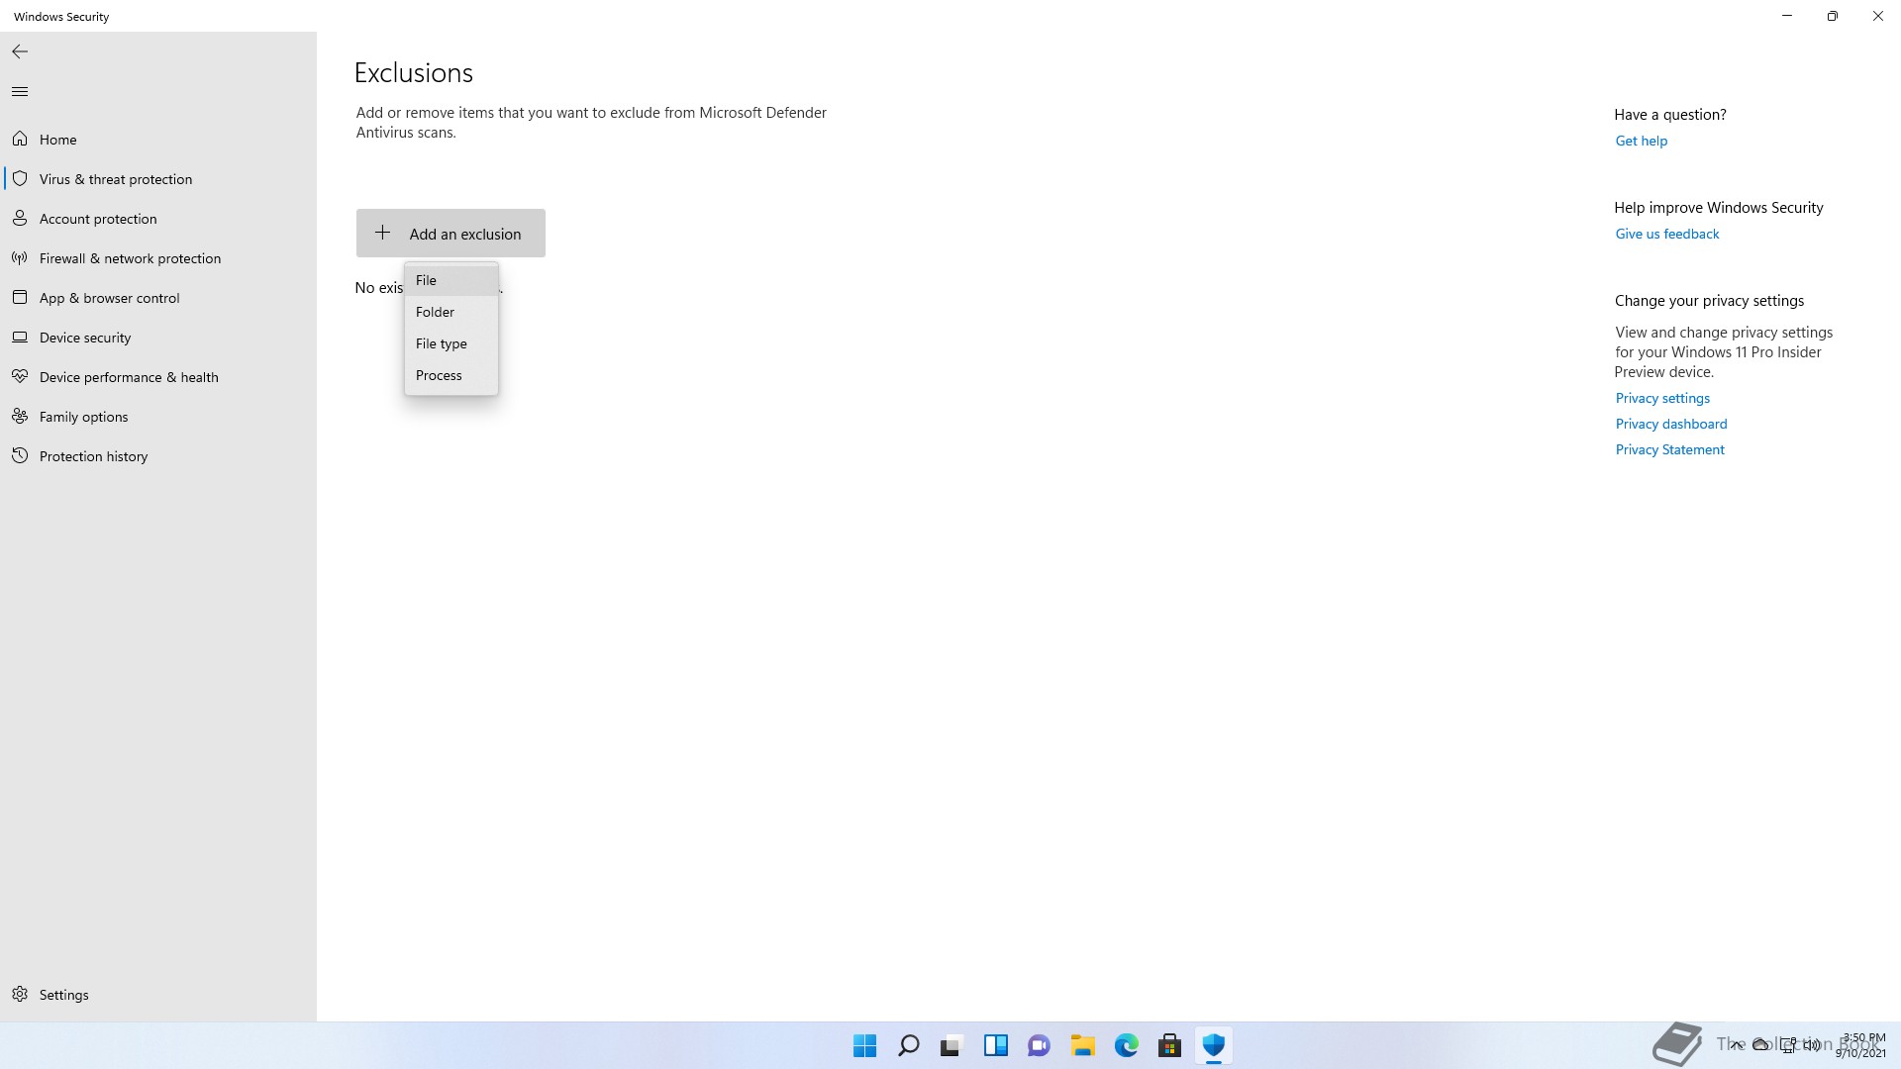Click the App & browser control window icon
This screenshot has width=1901, height=1069.
pos(20,297)
